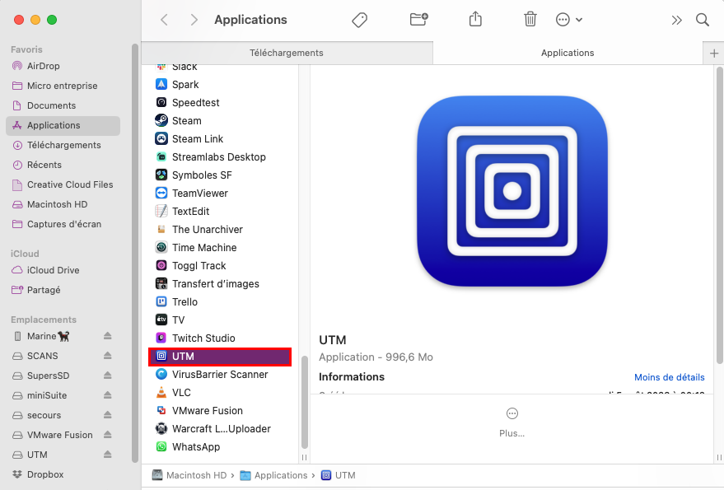
Task: Add a new tab with plus button
Action: tap(713, 53)
